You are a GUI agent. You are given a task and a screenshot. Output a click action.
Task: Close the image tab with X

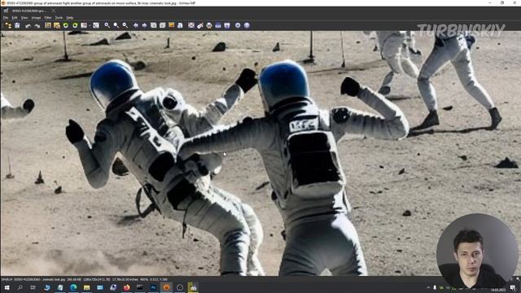coord(53,11)
